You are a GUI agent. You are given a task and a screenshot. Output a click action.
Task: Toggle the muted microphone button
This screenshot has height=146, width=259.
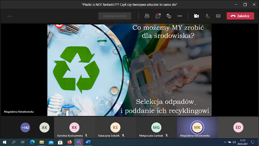point(207,16)
